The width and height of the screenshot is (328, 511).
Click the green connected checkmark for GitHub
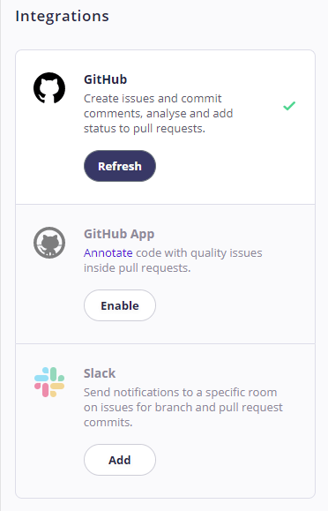[x=289, y=106]
